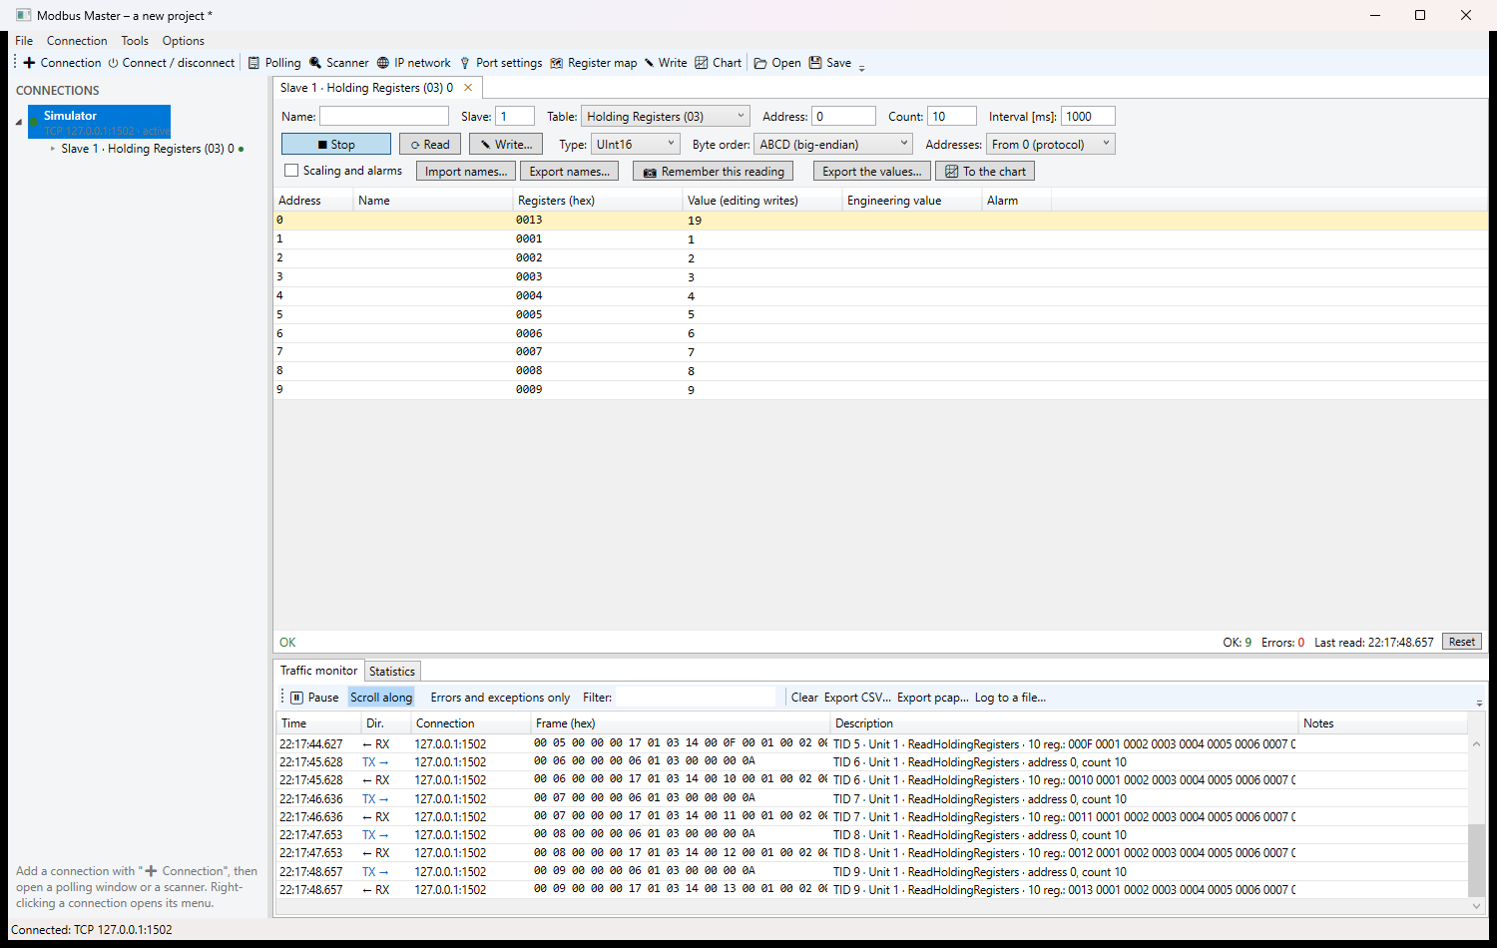Image resolution: width=1497 pixels, height=948 pixels.
Task: Open the Type dropdown UInt16
Action: pyautogui.click(x=636, y=145)
